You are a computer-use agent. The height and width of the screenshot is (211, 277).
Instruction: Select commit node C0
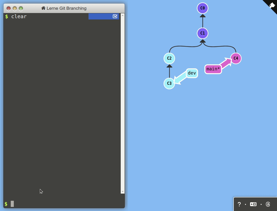tap(203, 8)
